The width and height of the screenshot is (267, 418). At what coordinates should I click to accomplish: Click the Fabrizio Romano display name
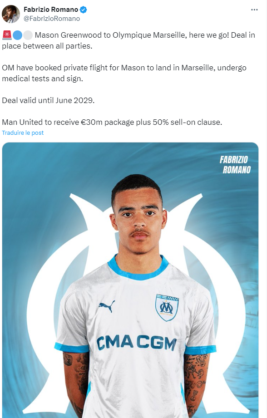51,10
